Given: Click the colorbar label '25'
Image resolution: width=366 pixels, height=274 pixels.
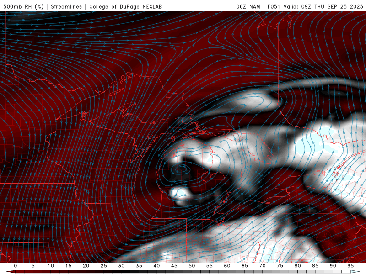Looking at the screenshot, I should 104,266.
